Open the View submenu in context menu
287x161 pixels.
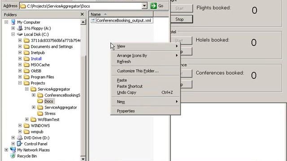click(145, 47)
